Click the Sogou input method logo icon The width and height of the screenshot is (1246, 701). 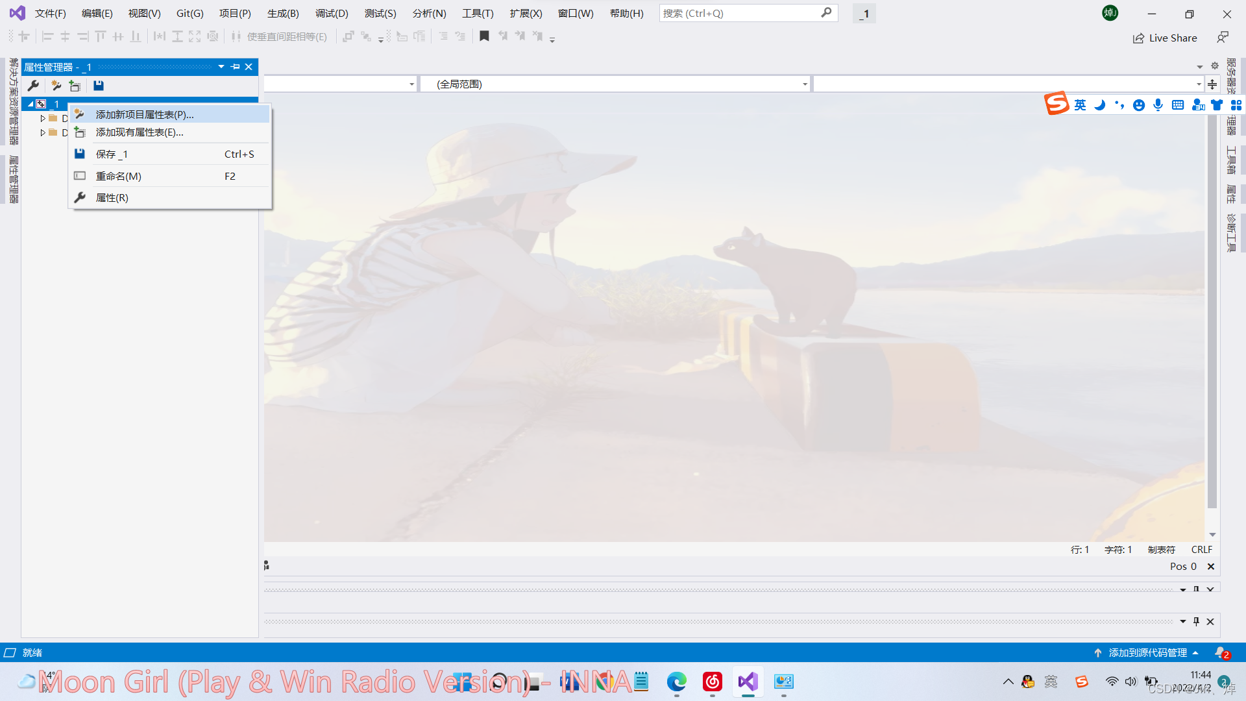tap(1056, 104)
